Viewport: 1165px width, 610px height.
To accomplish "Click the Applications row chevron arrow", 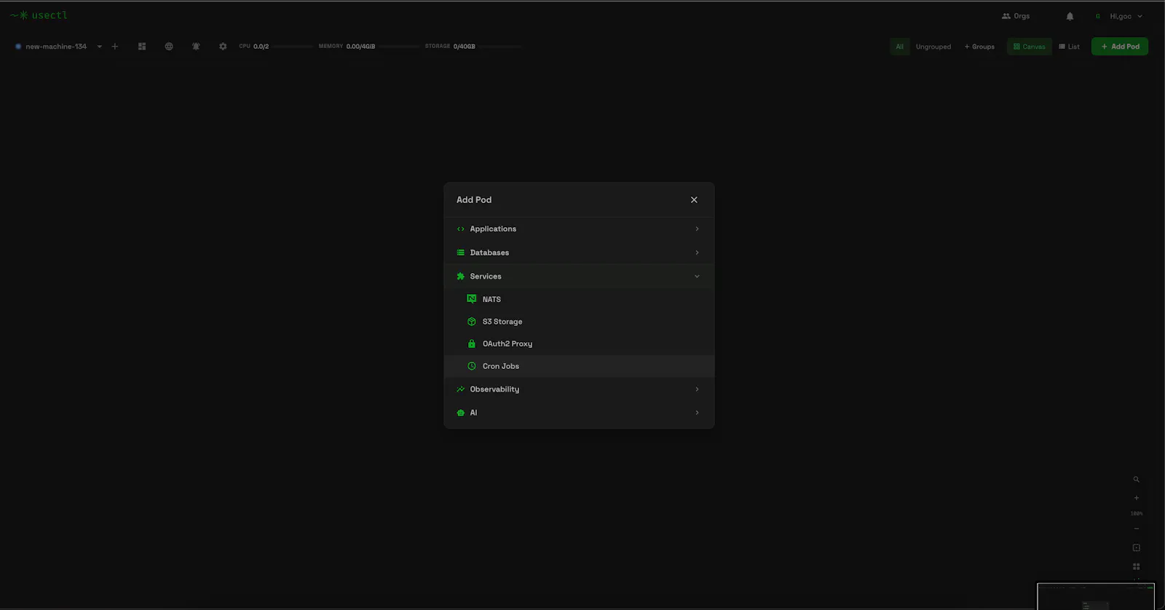I will 697,229.
